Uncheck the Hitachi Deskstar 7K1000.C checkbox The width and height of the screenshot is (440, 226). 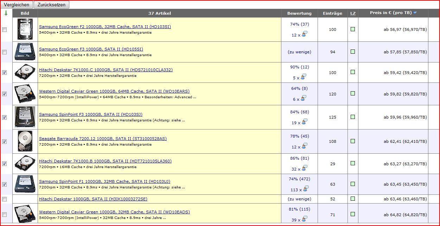4,73
